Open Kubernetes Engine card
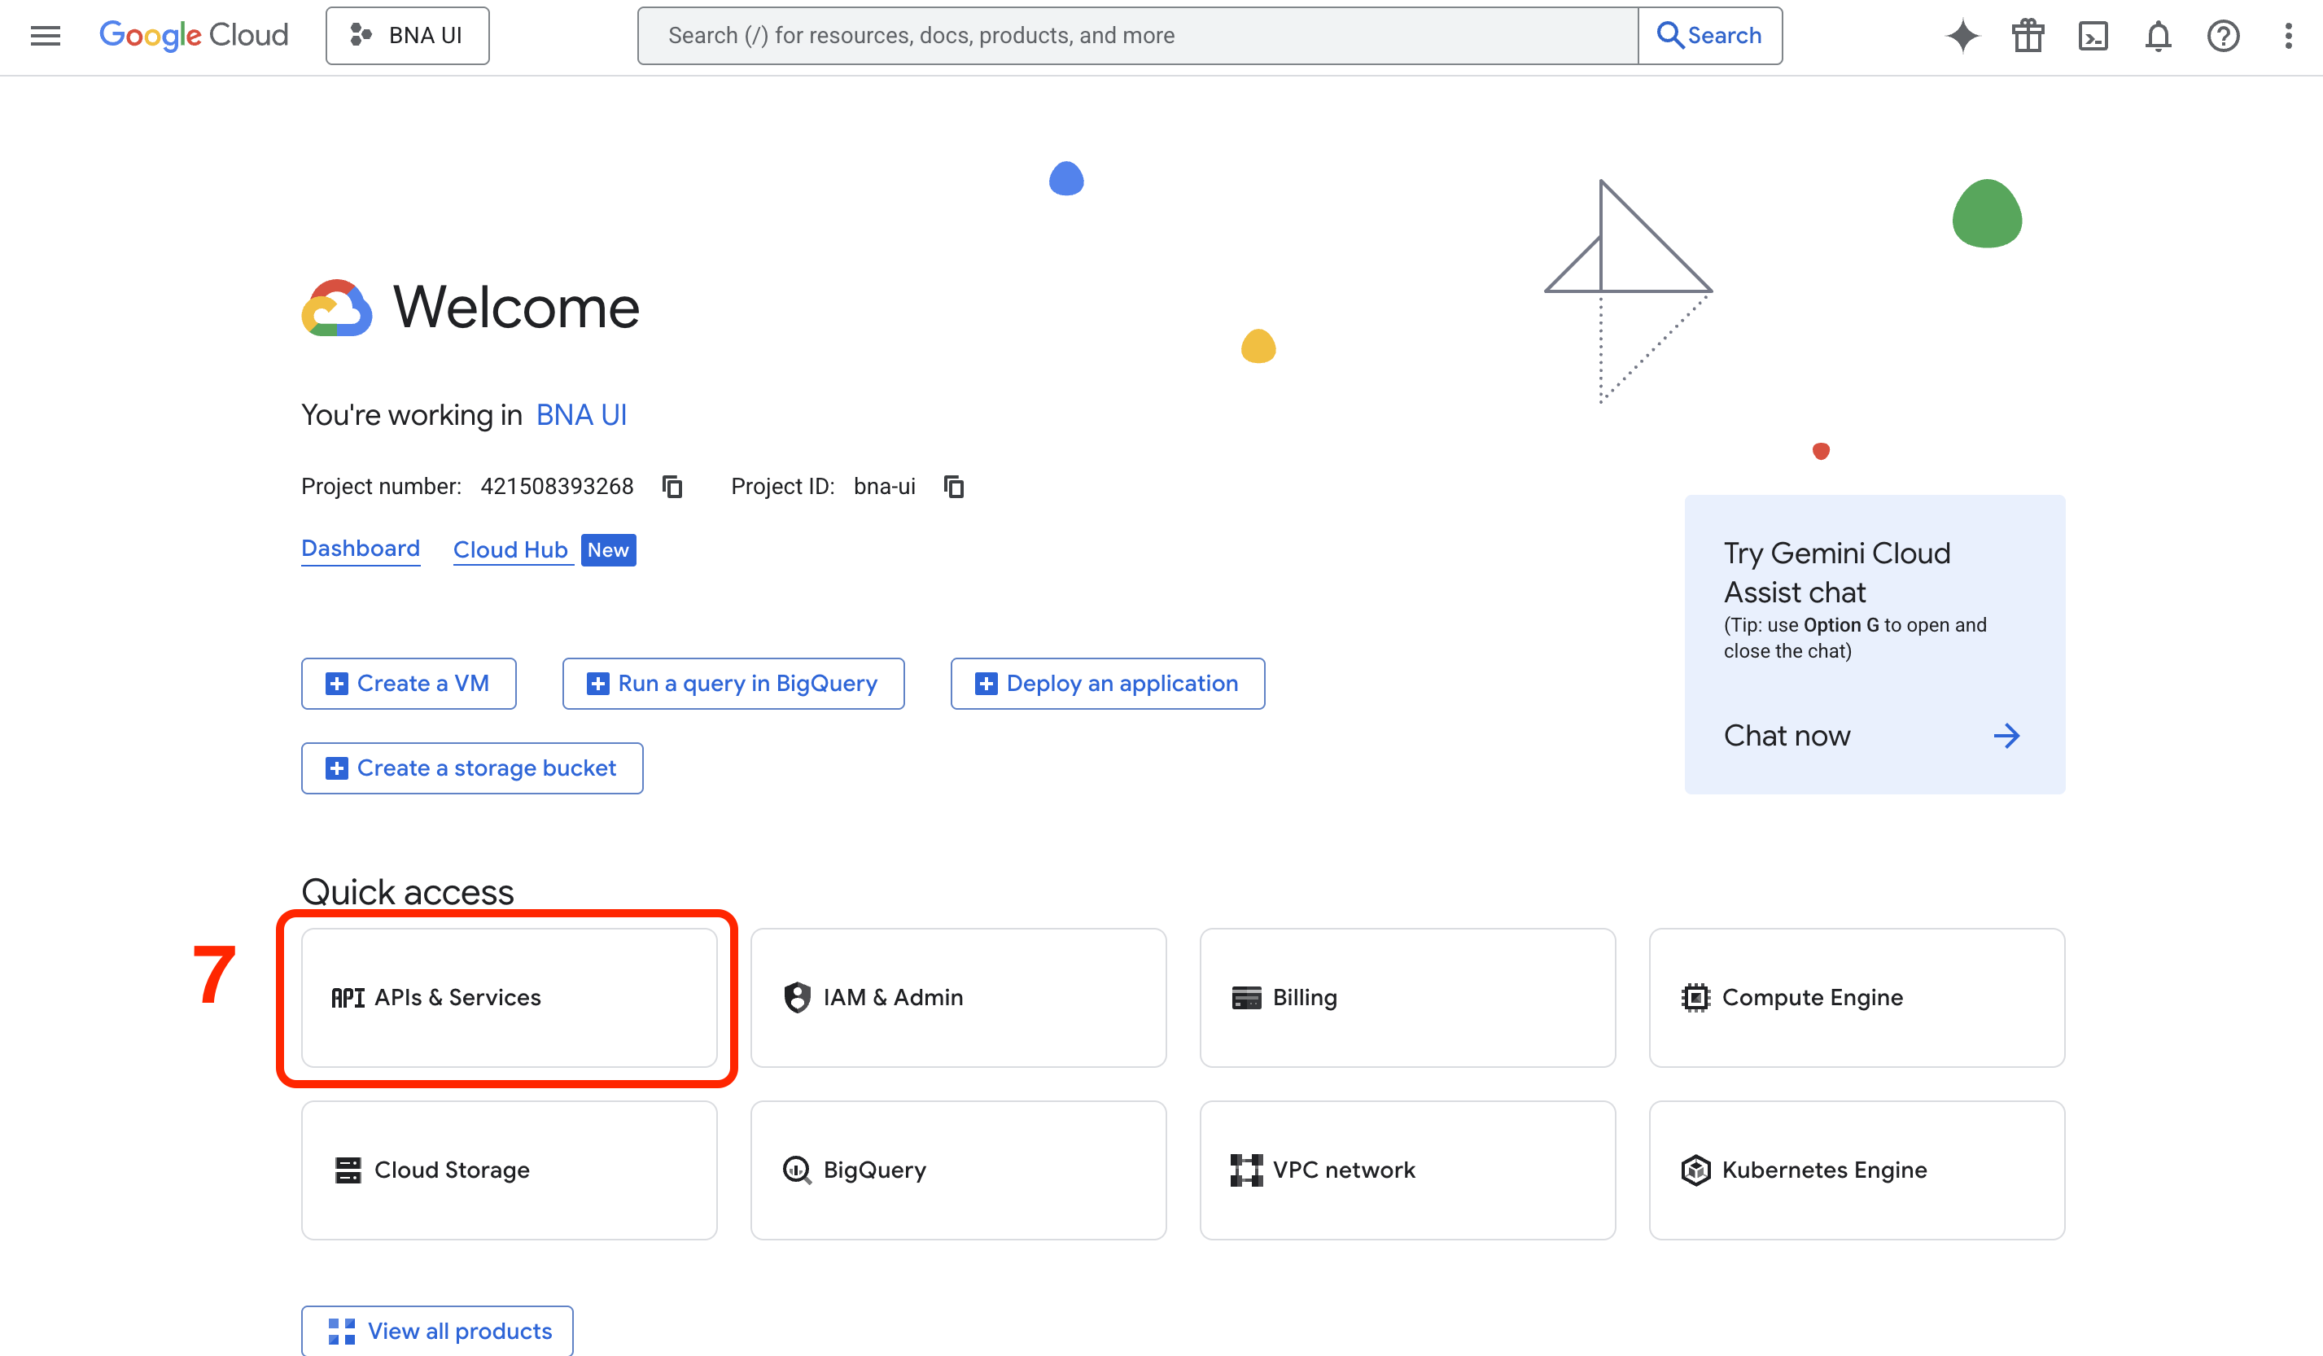 click(x=1857, y=1170)
